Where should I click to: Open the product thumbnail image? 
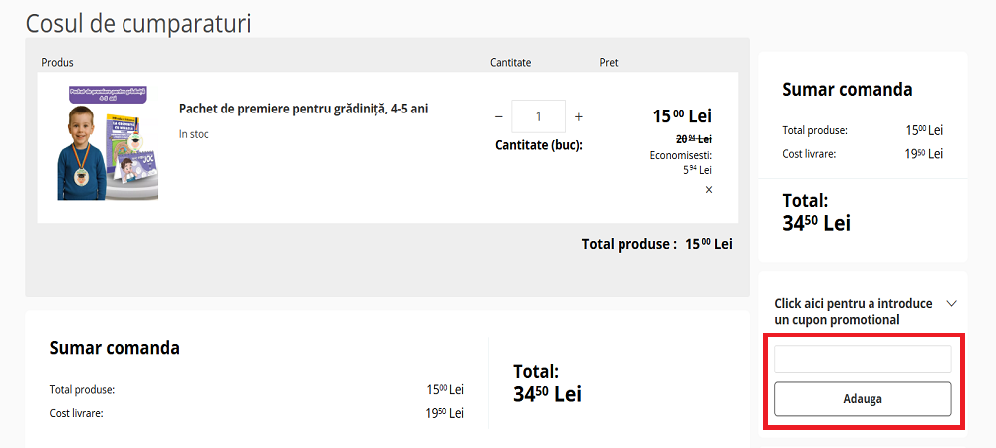click(108, 142)
